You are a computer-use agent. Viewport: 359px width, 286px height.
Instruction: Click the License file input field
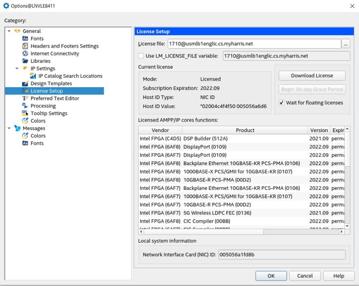click(253, 44)
